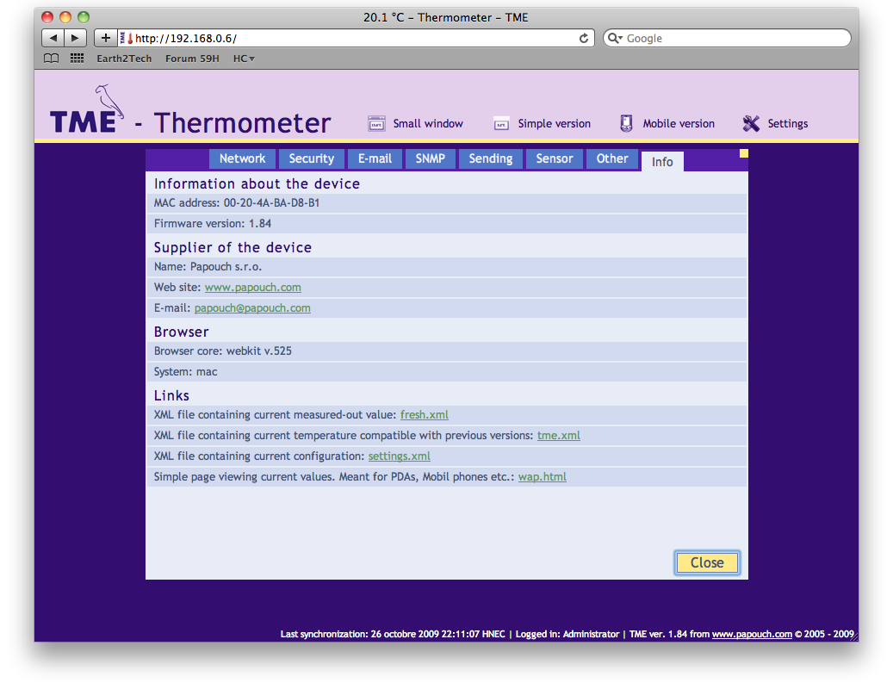
Task: Click the Firmware version: 1.84 row
Action: pos(446,224)
